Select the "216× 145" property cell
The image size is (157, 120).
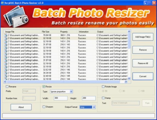pyautogui.click(x=65, y=76)
